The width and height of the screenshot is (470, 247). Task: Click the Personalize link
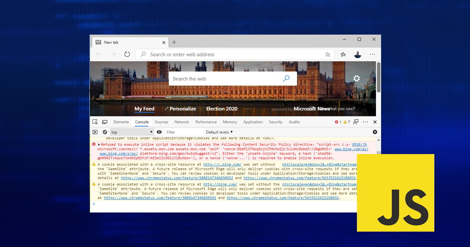tap(181, 109)
